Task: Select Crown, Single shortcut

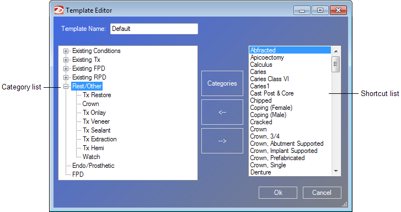Action: 268,165
